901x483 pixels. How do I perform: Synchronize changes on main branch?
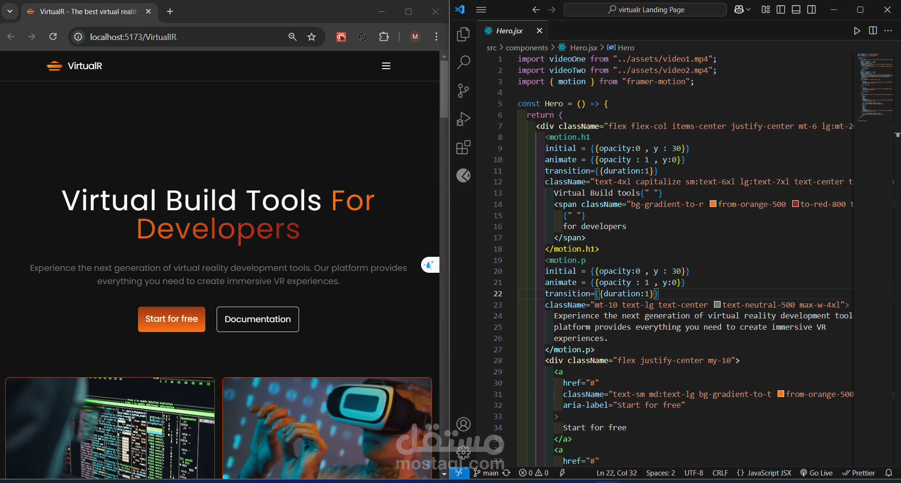[506, 473]
